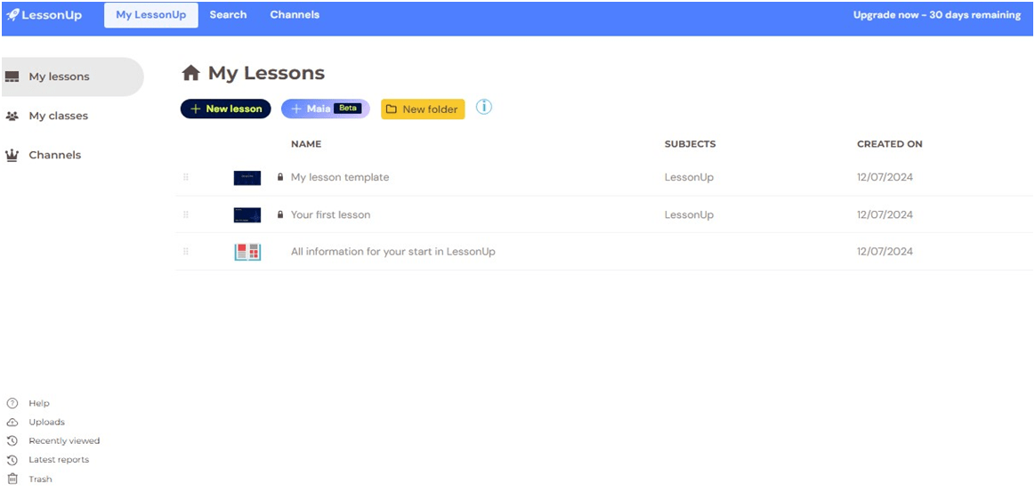Click the Uploads cloud icon
1035x492 pixels.
tap(12, 422)
